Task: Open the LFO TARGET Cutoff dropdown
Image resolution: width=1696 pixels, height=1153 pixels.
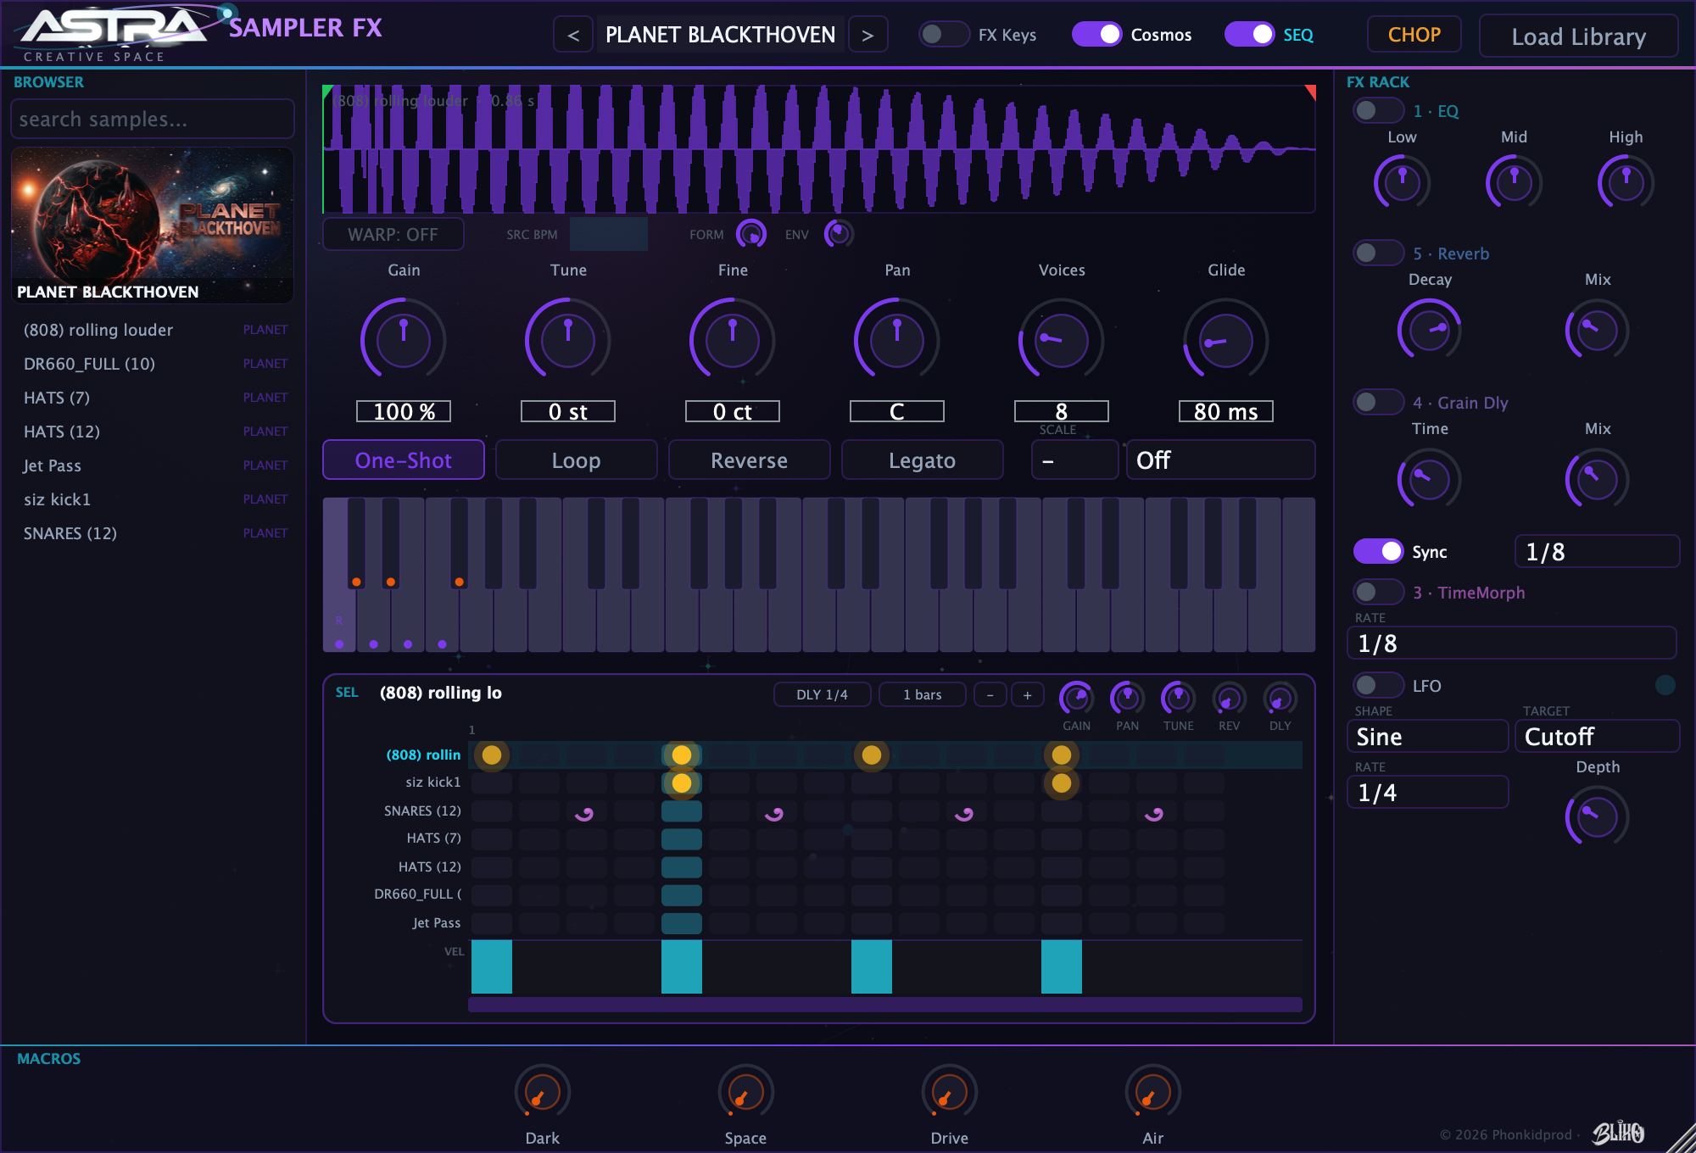Action: (1597, 736)
